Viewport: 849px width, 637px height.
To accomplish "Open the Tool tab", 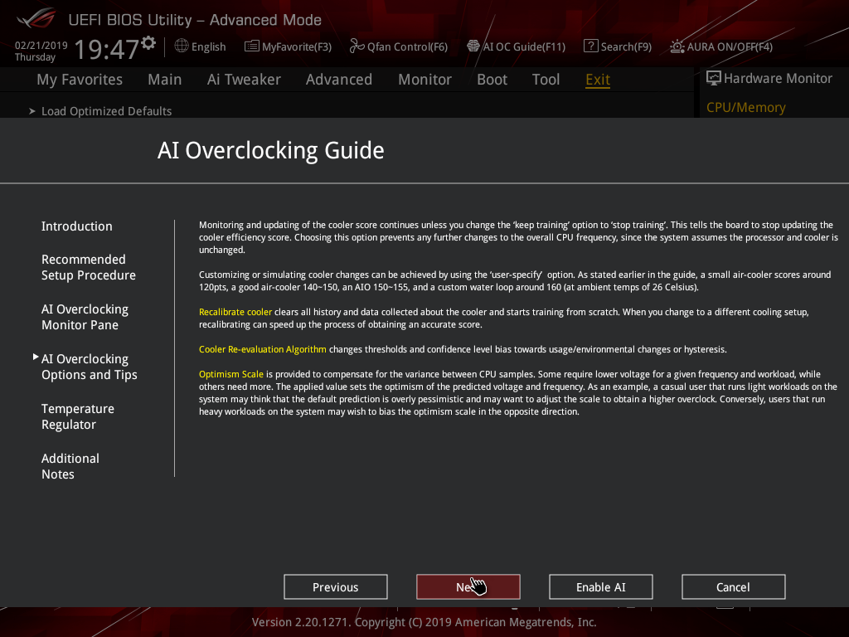I will [x=546, y=80].
